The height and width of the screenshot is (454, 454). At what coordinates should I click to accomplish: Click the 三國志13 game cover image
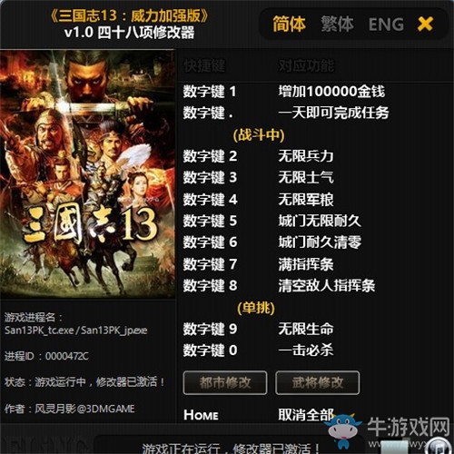87,174
